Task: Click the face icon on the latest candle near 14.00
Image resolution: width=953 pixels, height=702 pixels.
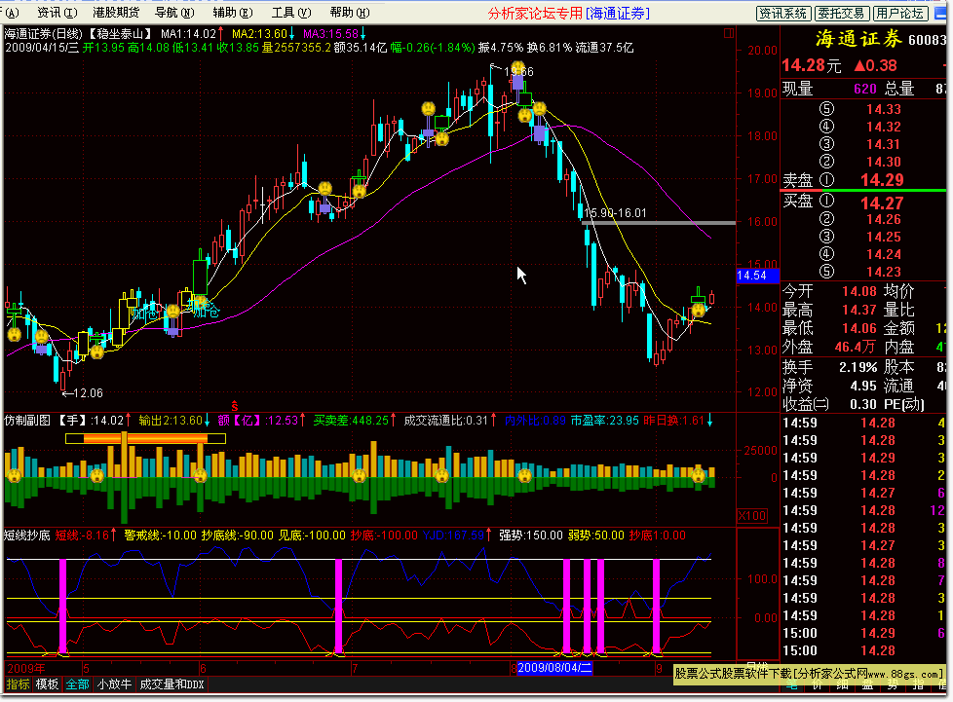Action: coord(699,311)
